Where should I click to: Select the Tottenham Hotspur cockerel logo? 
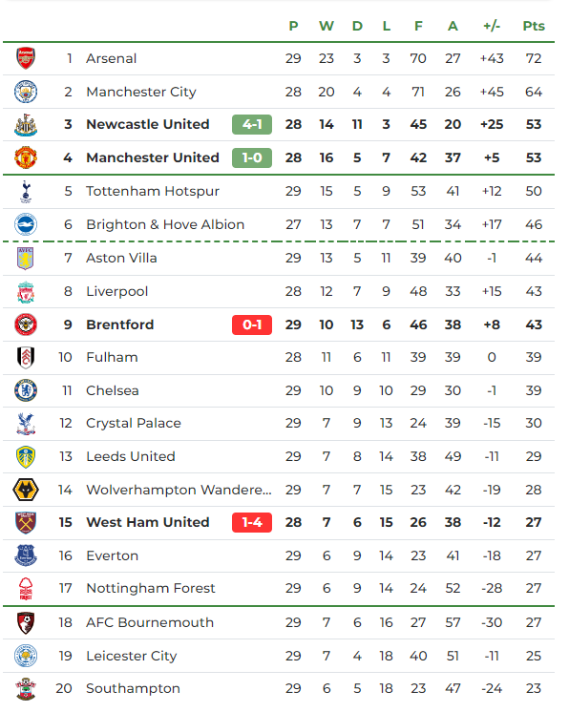(26, 191)
